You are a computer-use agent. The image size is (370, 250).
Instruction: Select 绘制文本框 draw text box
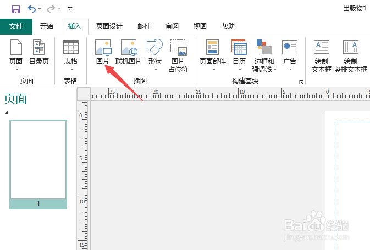(x=322, y=56)
